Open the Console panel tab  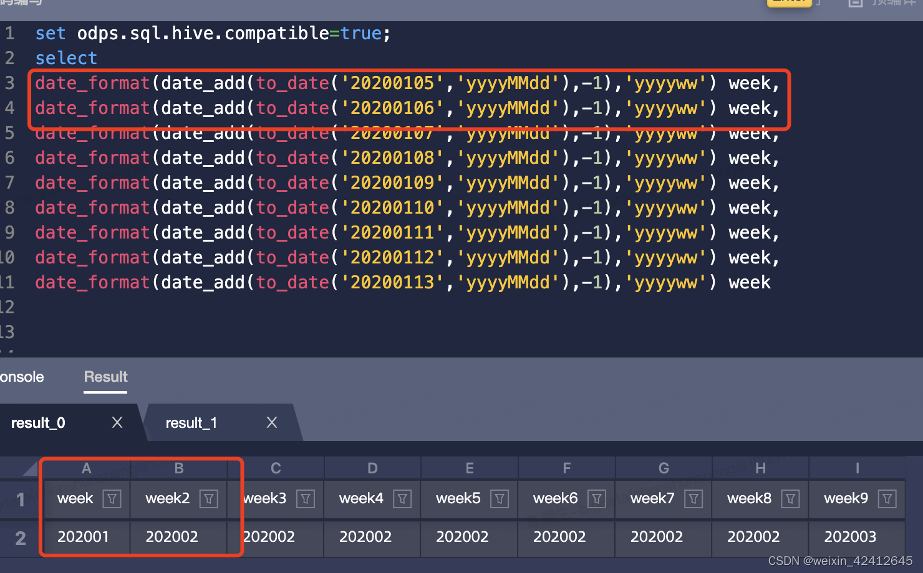(x=22, y=377)
